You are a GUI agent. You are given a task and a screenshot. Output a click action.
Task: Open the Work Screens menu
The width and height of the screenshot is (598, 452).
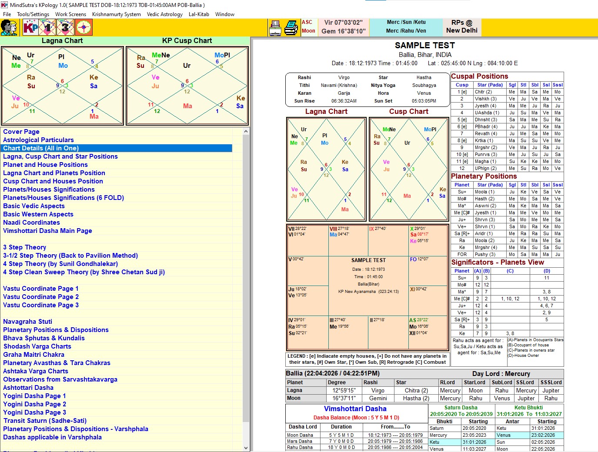pos(70,14)
